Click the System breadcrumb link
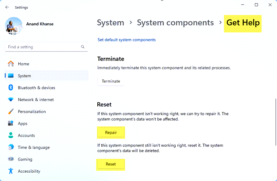Image resolution: width=277 pixels, height=181 pixels. 110,23
